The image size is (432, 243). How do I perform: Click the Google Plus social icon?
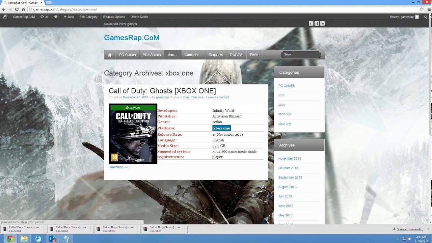click(x=311, y=23)
